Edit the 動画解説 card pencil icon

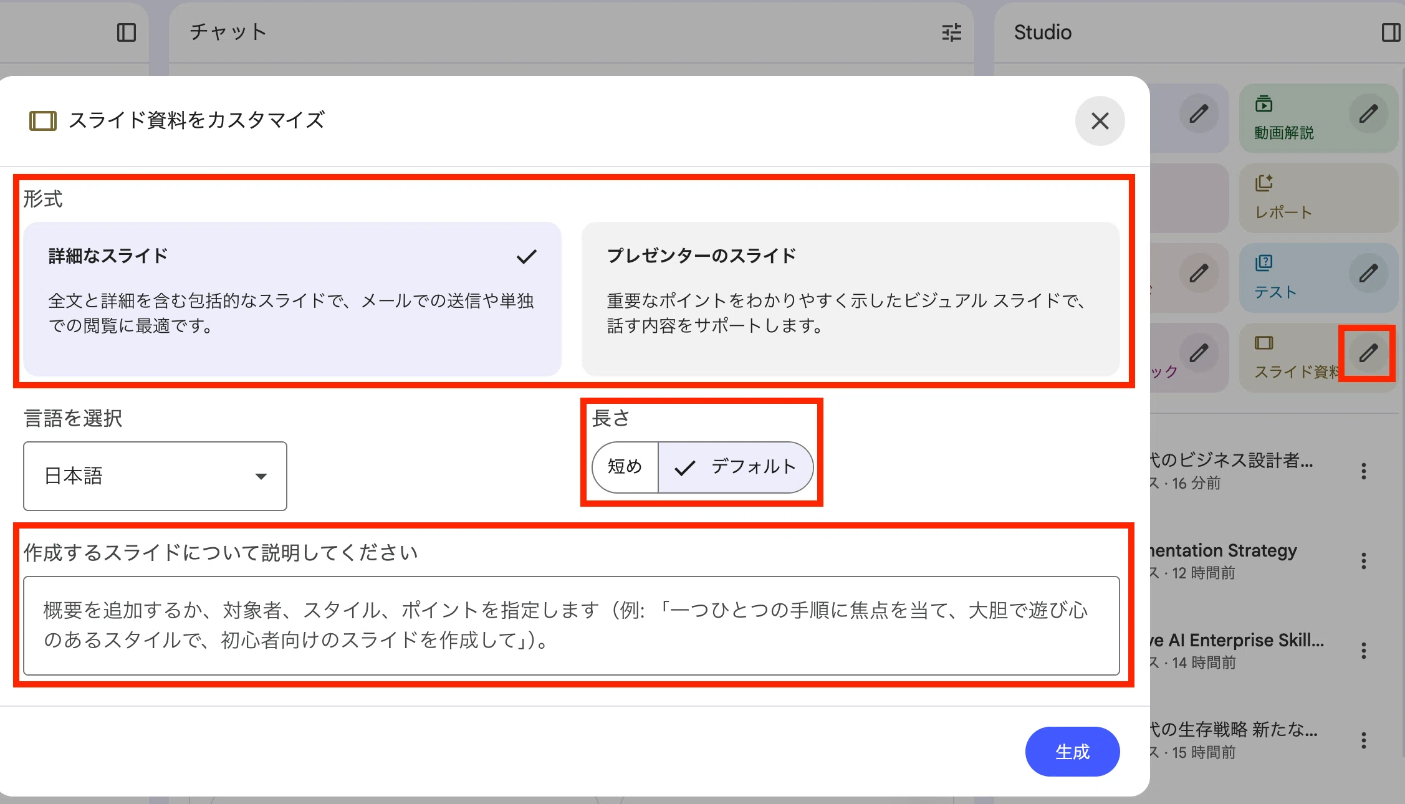coord(1368,114)
